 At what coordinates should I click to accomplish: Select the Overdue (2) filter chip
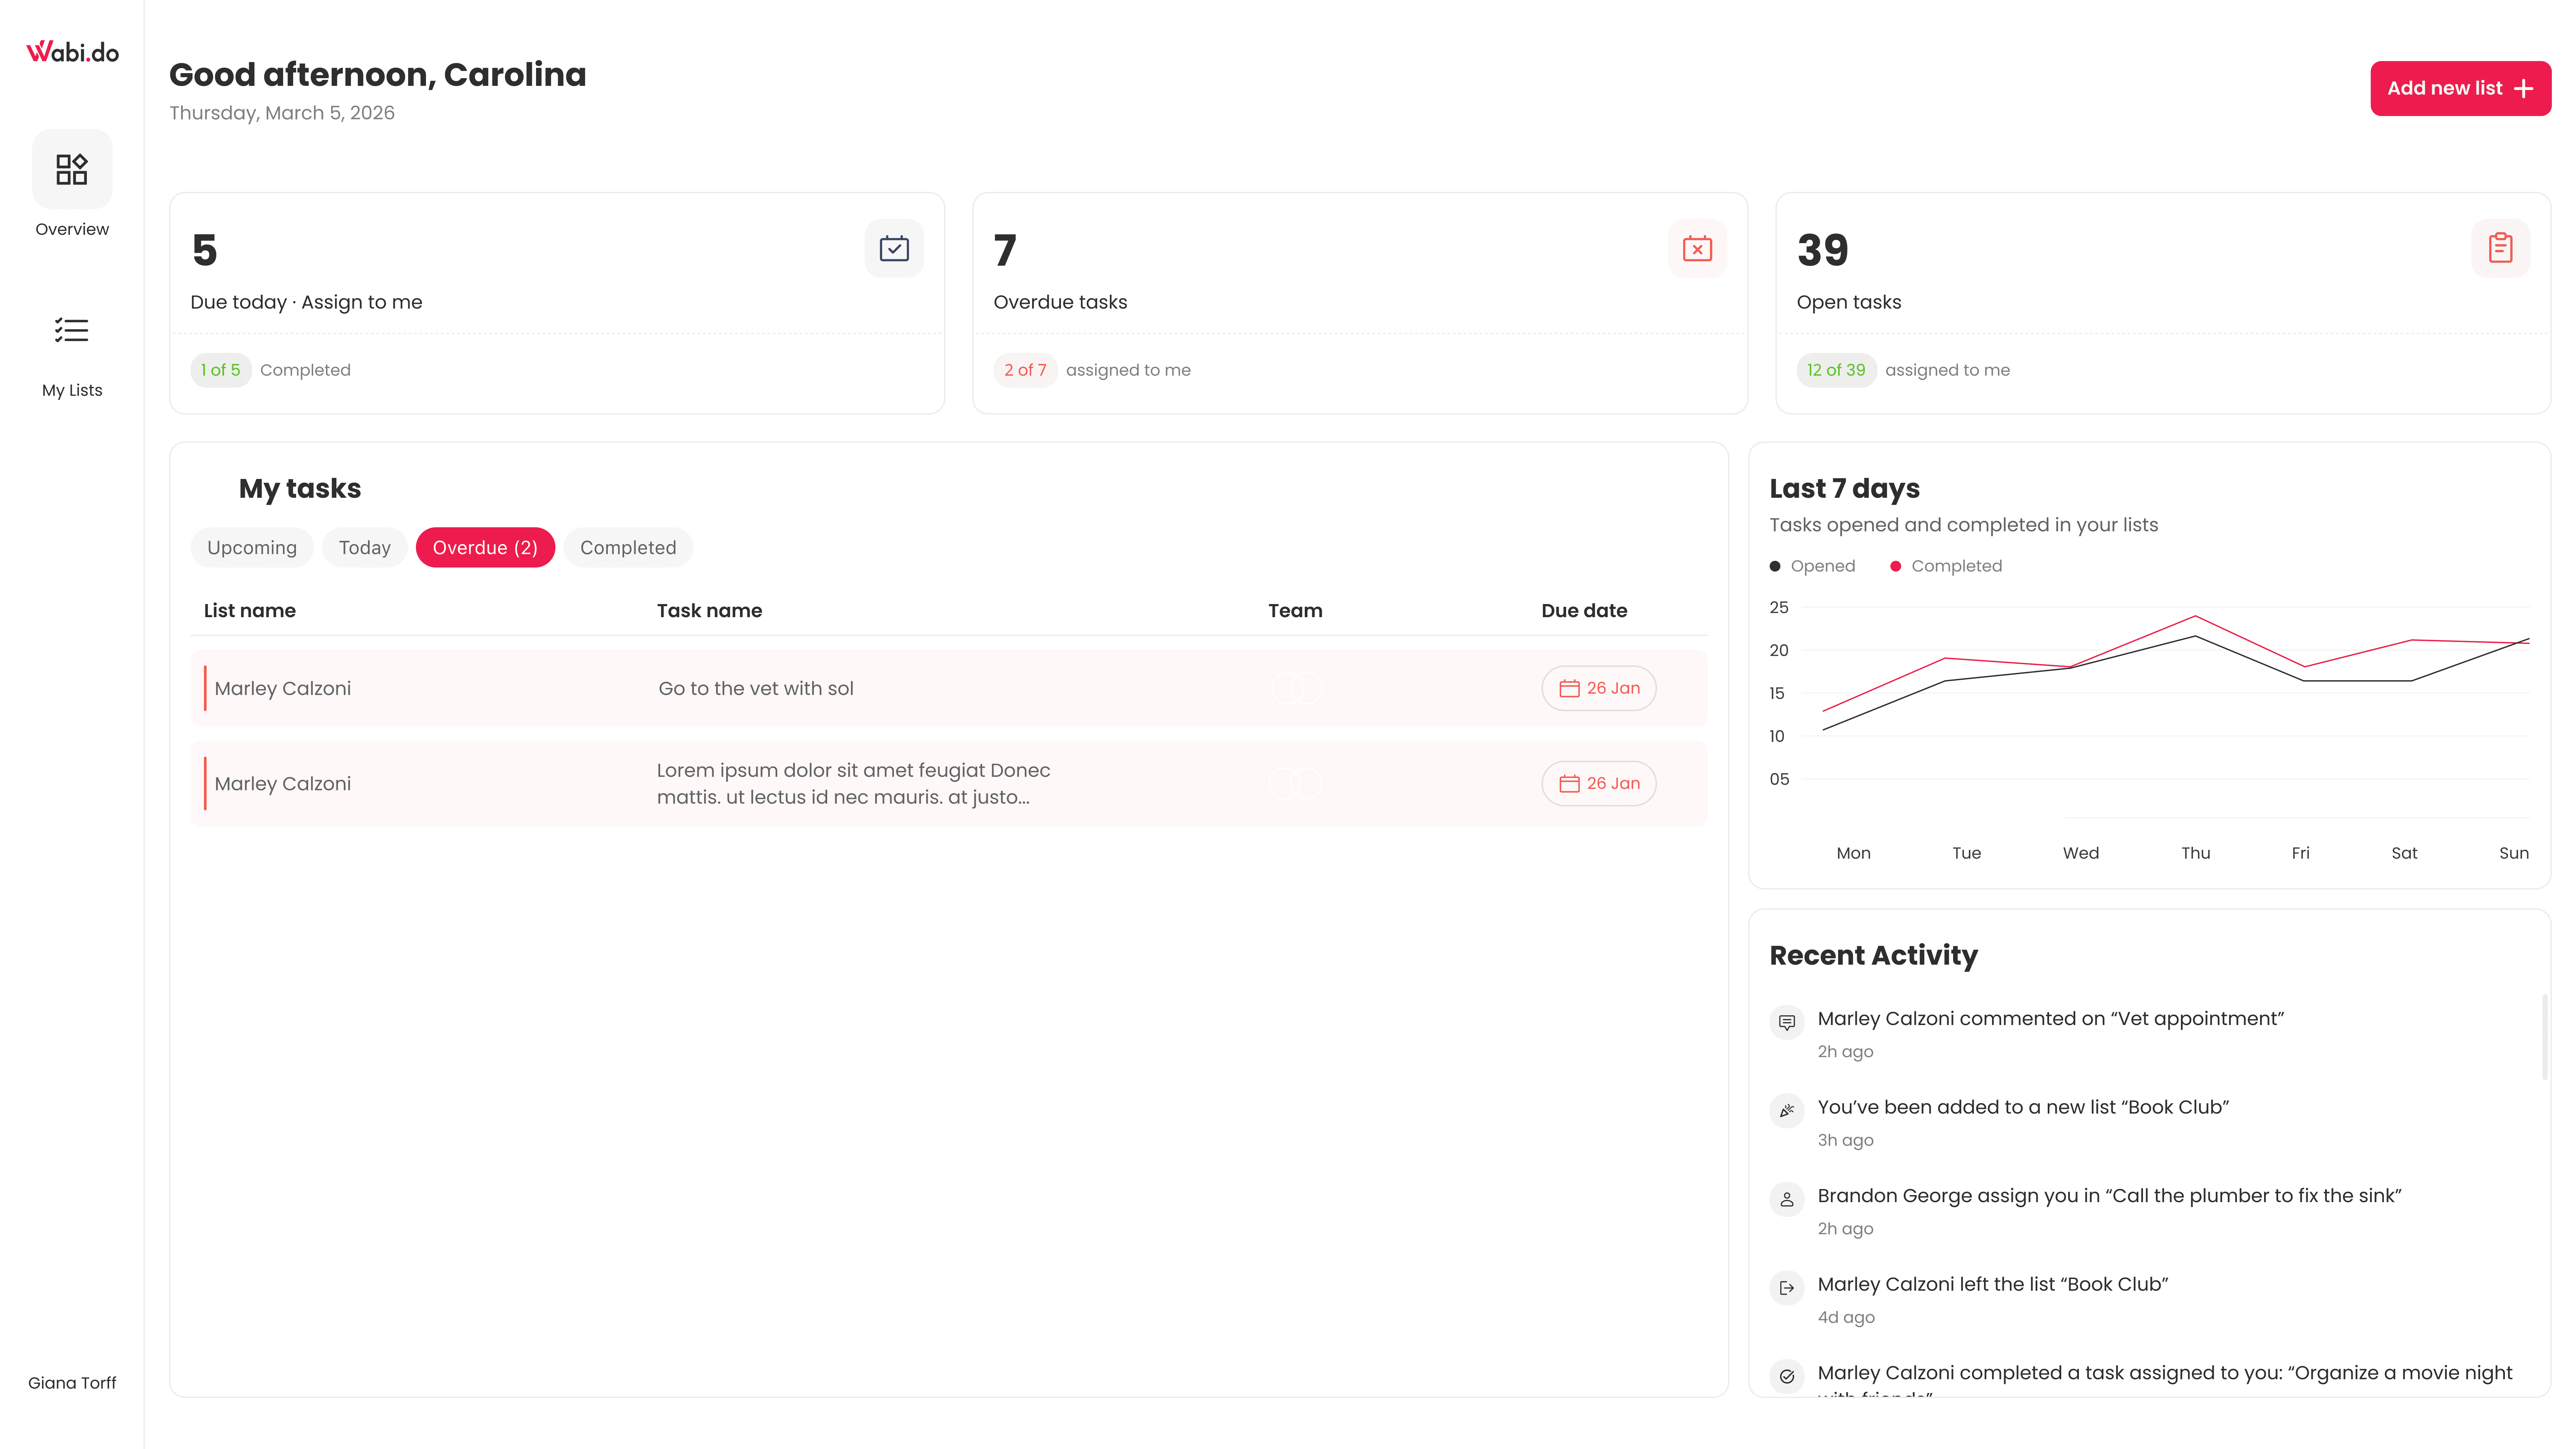(x=485, y=547)
